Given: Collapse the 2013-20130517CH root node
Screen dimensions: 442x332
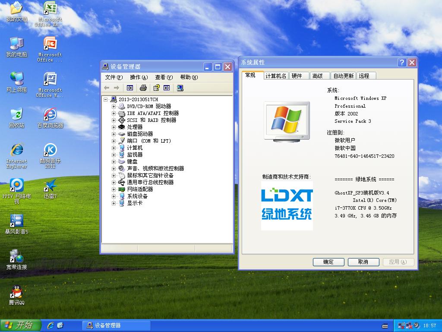Looking at the screenshot, I should (106, 99).
